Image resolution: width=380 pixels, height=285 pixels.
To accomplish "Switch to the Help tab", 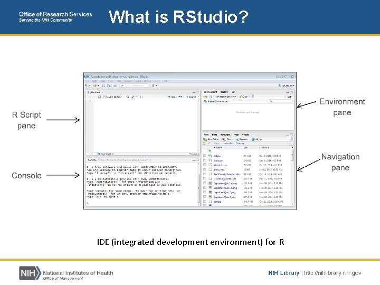I will point(236,135).
